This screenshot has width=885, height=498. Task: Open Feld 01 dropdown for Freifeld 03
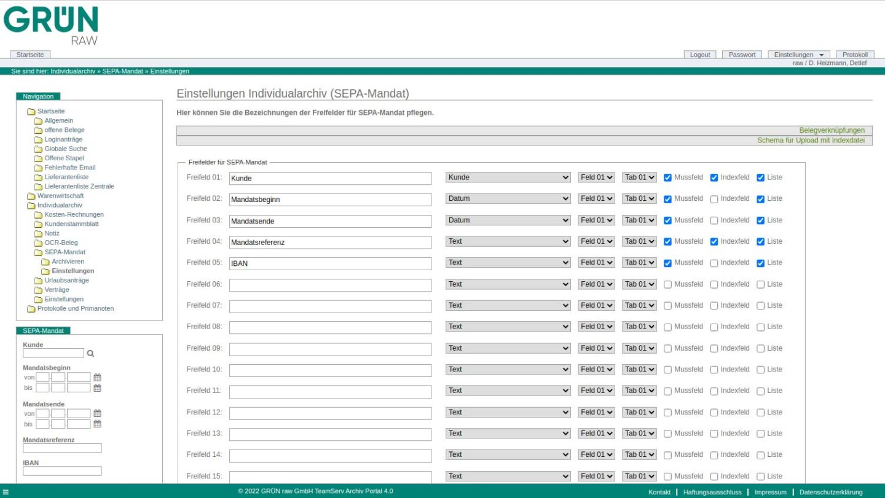[596, 220]
